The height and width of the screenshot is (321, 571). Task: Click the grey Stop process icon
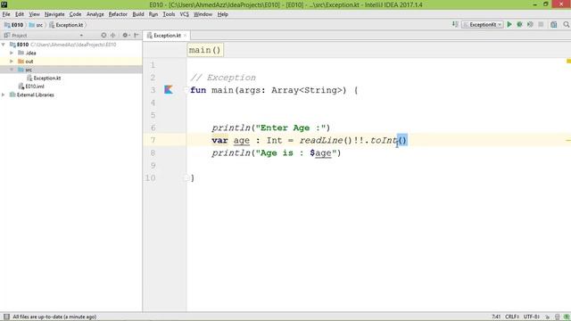click(541, 24)
